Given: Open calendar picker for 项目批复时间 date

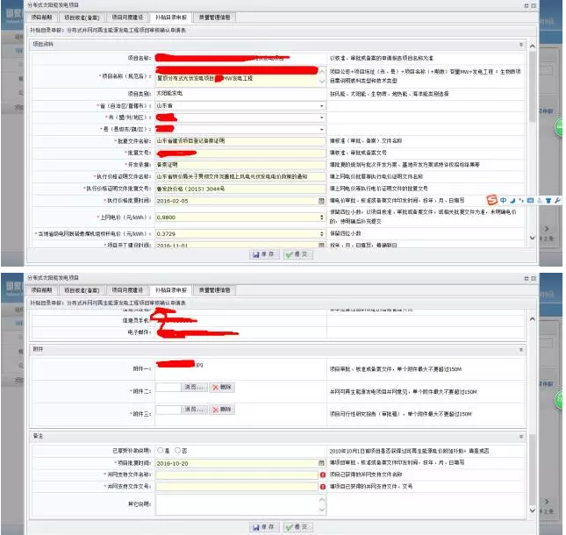Looking at the screenshot, I should [321, 462].
